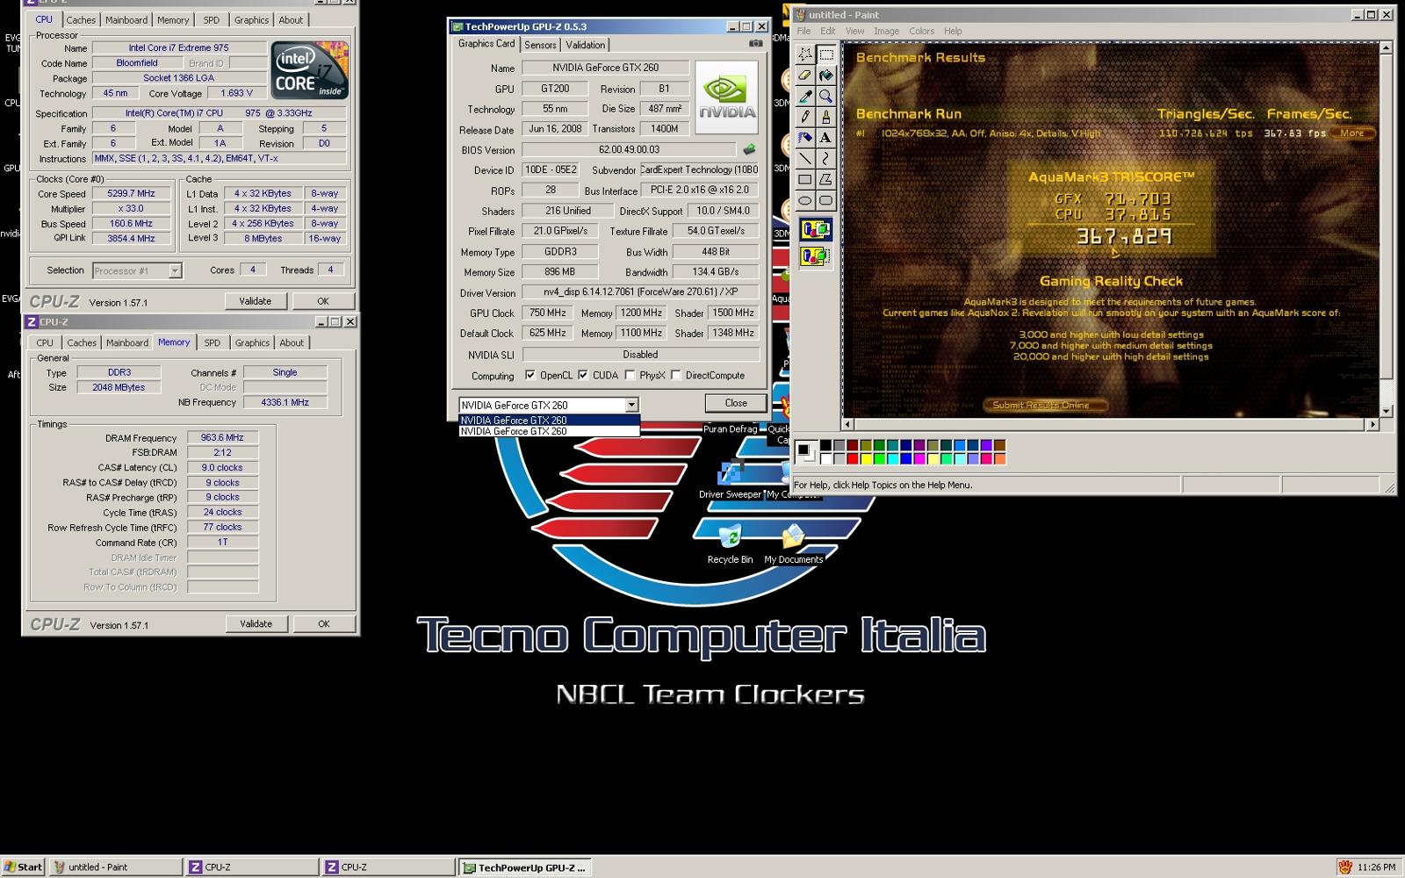Image resolution: width=1405 pixels, height=878 pixels.
Task: Click the Close button in GPU-Z
Action: pos(736,403)
